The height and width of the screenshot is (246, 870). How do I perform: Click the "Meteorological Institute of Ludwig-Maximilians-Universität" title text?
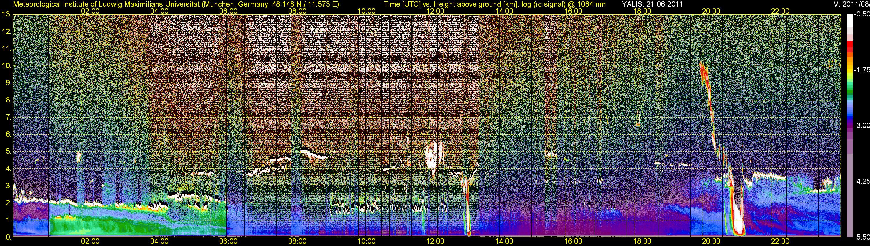(106, 4)
